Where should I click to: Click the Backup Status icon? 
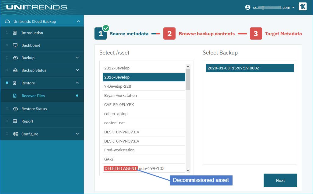(x=15, y=70)
